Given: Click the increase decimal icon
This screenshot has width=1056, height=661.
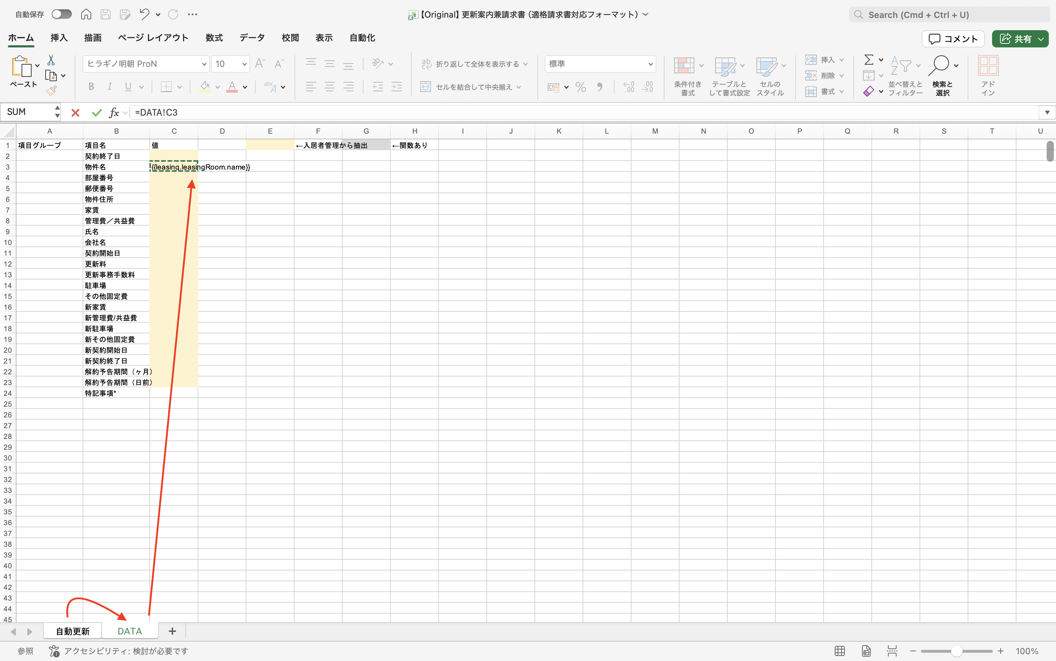Looking at the screenshot, I should pyautogui.click(x=629, y=87).
